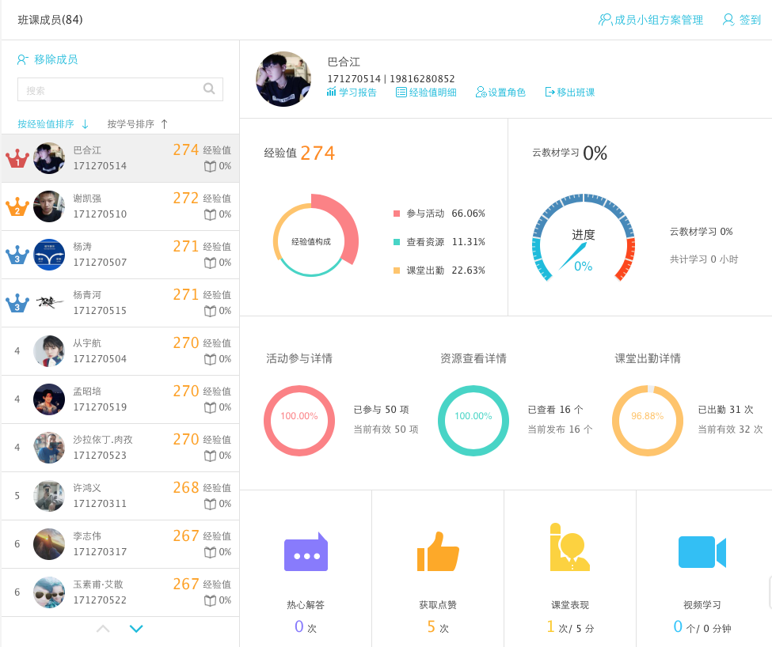Screen dimensions: 772x647
Task: Open 签到 in top bar
Action: point(741,20)
